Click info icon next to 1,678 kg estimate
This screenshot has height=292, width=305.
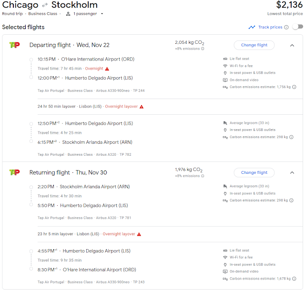coord(294,279)
